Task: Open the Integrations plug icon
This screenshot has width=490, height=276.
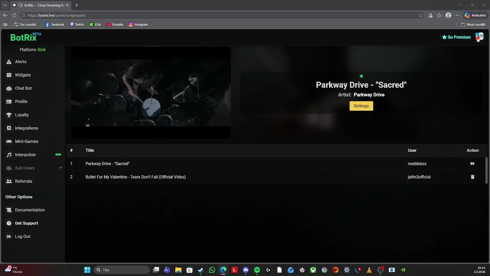Action: pyautogui.click(x=9, y=128)
